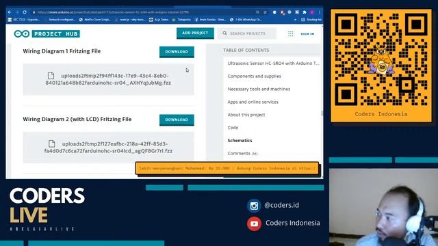Open the Reading list button
438x246 pixels.
pos(311,20)
